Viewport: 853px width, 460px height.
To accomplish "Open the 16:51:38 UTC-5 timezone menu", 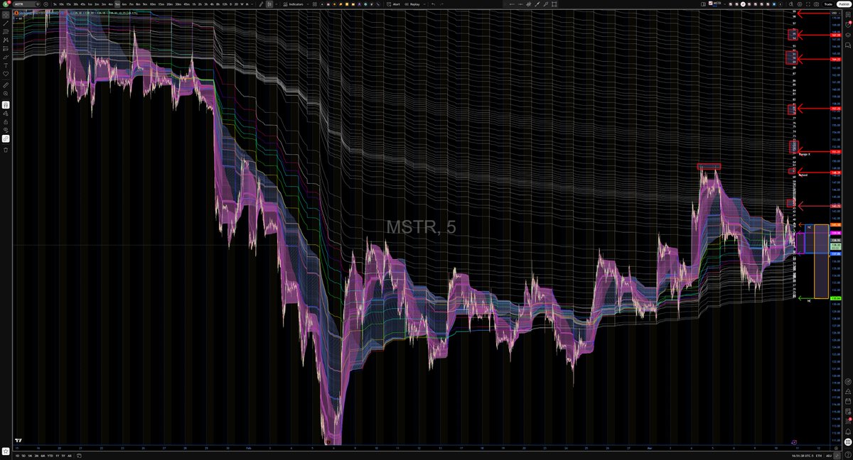I will (803, 456).
